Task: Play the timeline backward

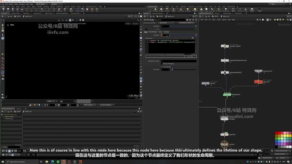Action: coord(6,151)
